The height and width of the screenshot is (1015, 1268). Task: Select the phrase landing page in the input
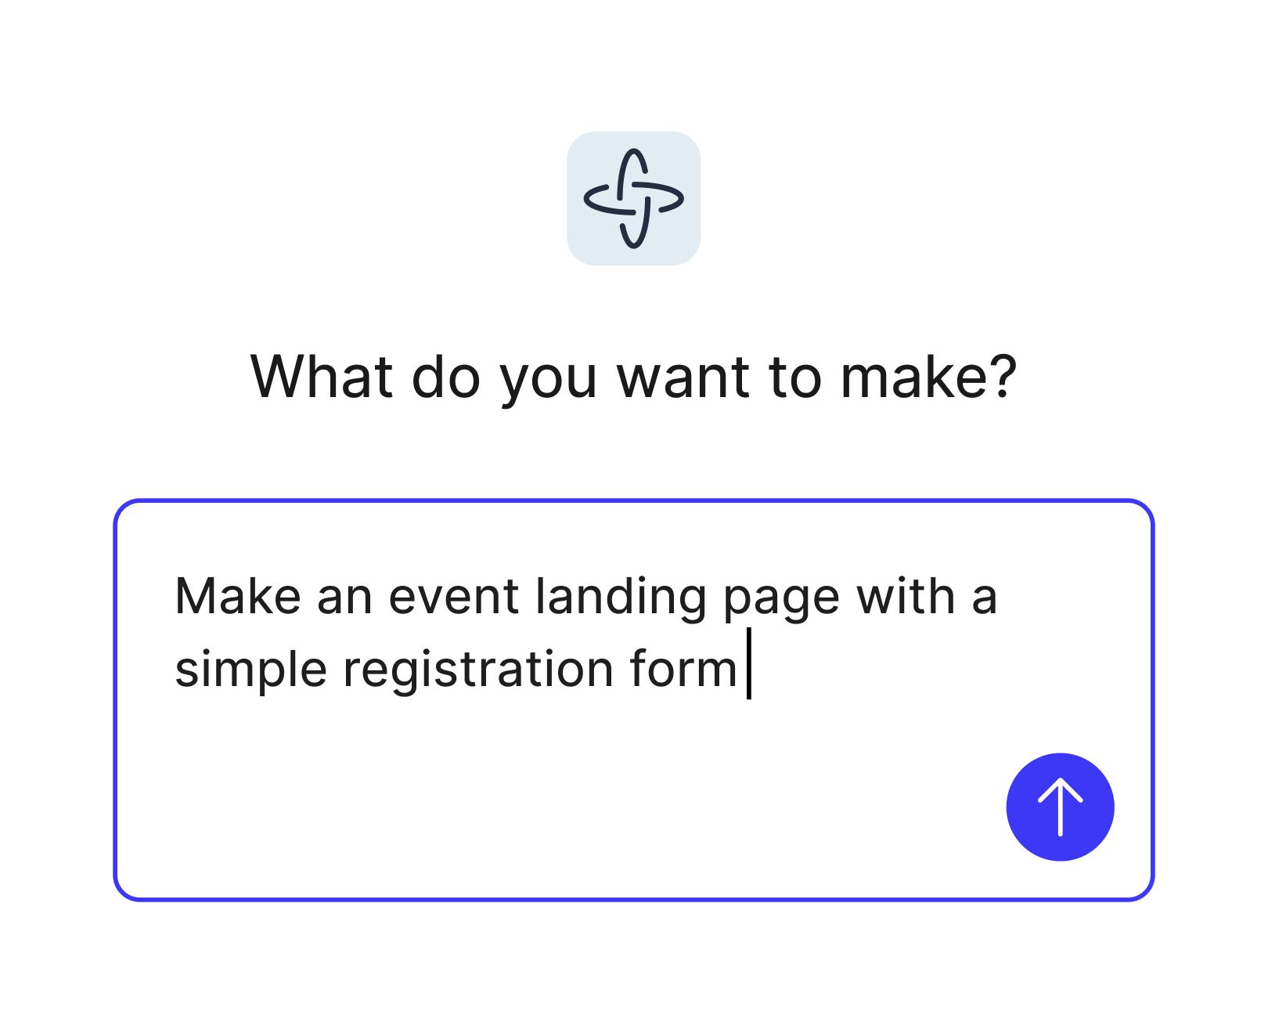click(683, 597)
